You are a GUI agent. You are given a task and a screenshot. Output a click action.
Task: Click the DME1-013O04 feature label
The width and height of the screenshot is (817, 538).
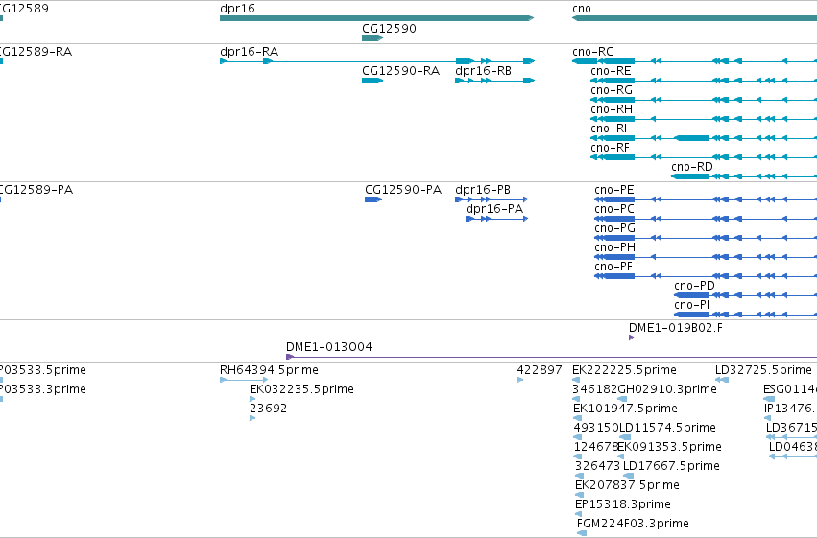(329, 347)
